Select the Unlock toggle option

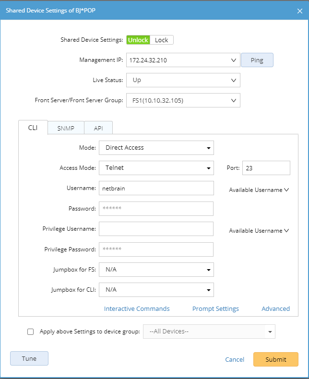click(x=138, y=40)
